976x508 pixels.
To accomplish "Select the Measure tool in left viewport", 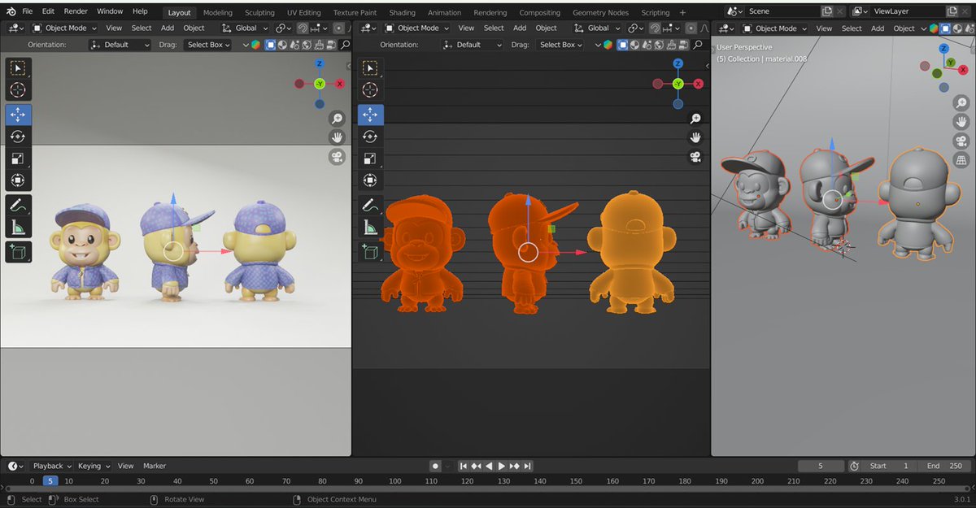I will click(18, 227).
